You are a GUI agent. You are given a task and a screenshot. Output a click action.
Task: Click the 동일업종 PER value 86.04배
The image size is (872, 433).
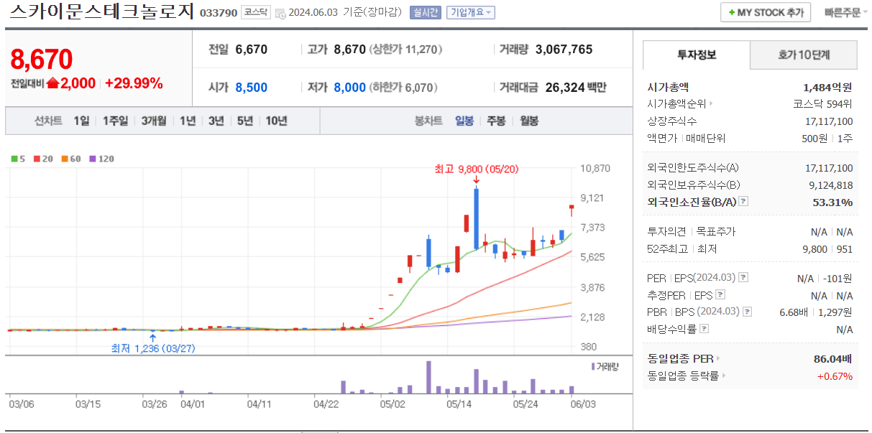pos(833,359)
